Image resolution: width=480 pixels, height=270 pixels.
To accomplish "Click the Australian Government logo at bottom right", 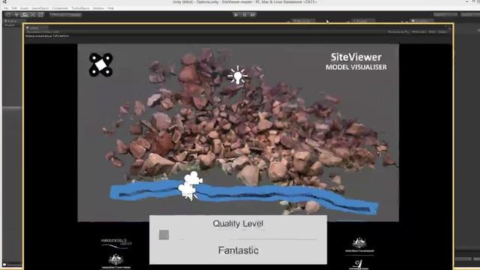I will pos(359,245).
